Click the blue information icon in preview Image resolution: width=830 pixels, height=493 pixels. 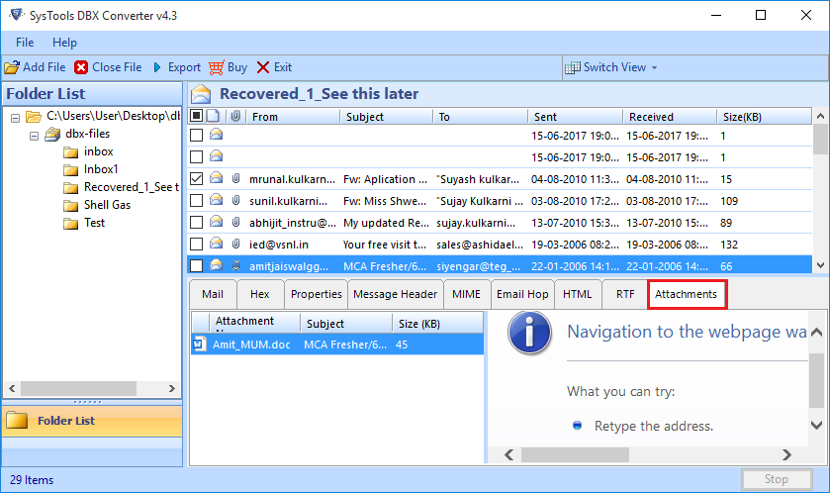pyautogui.click(x=529, y=333)
